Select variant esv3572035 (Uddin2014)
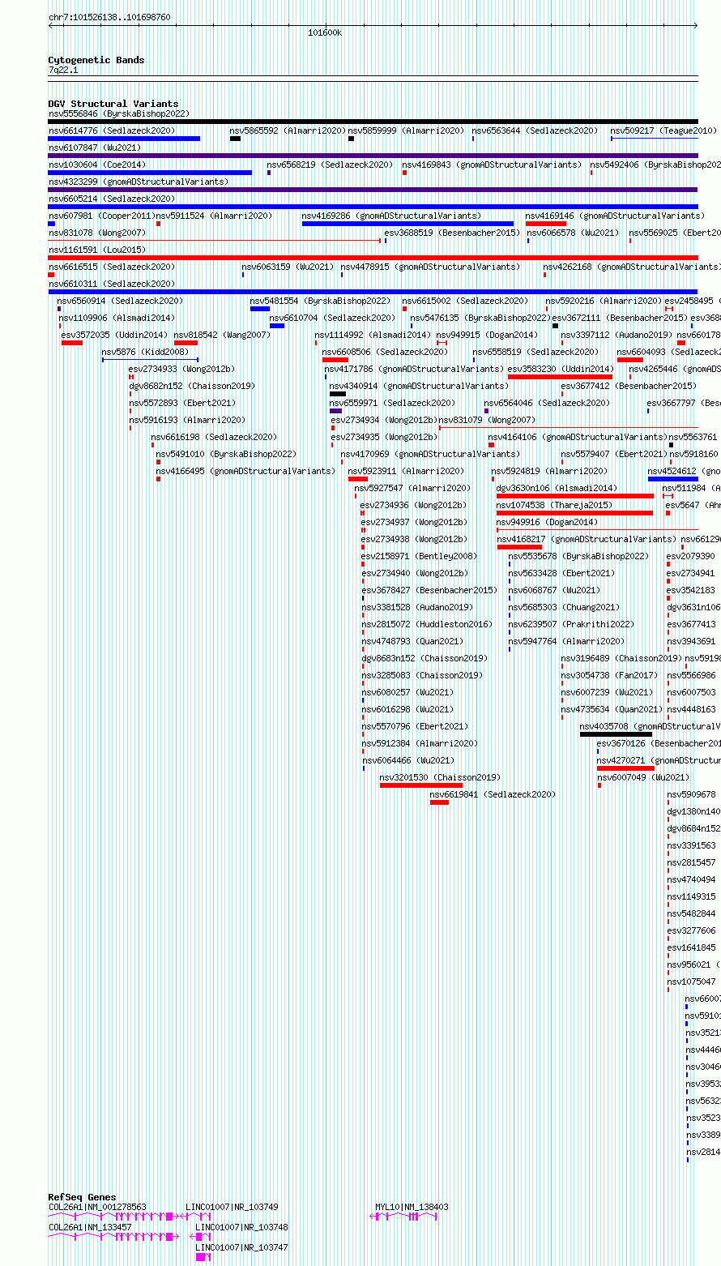The width and height of the screenshot is (721, 1266). pos(114,335)
